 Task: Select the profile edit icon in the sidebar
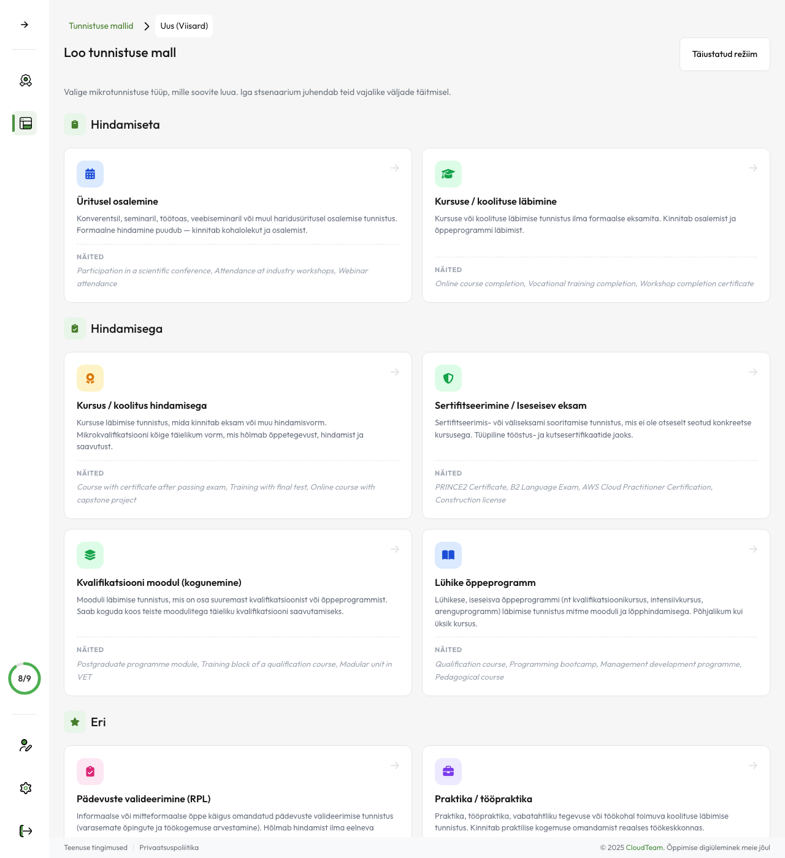[25, 746]
